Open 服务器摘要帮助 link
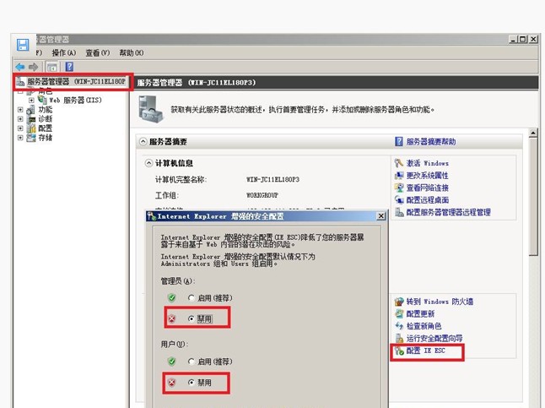545x408 pixels. pos(431,142)
